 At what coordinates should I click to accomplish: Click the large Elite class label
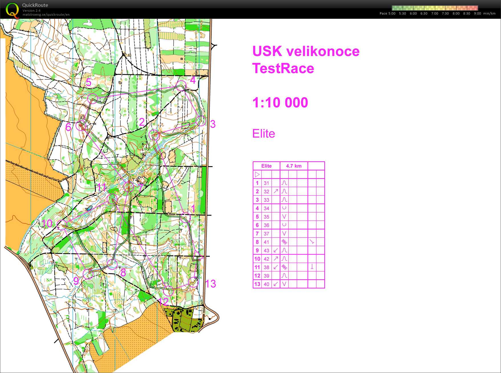tap(264, 134)
